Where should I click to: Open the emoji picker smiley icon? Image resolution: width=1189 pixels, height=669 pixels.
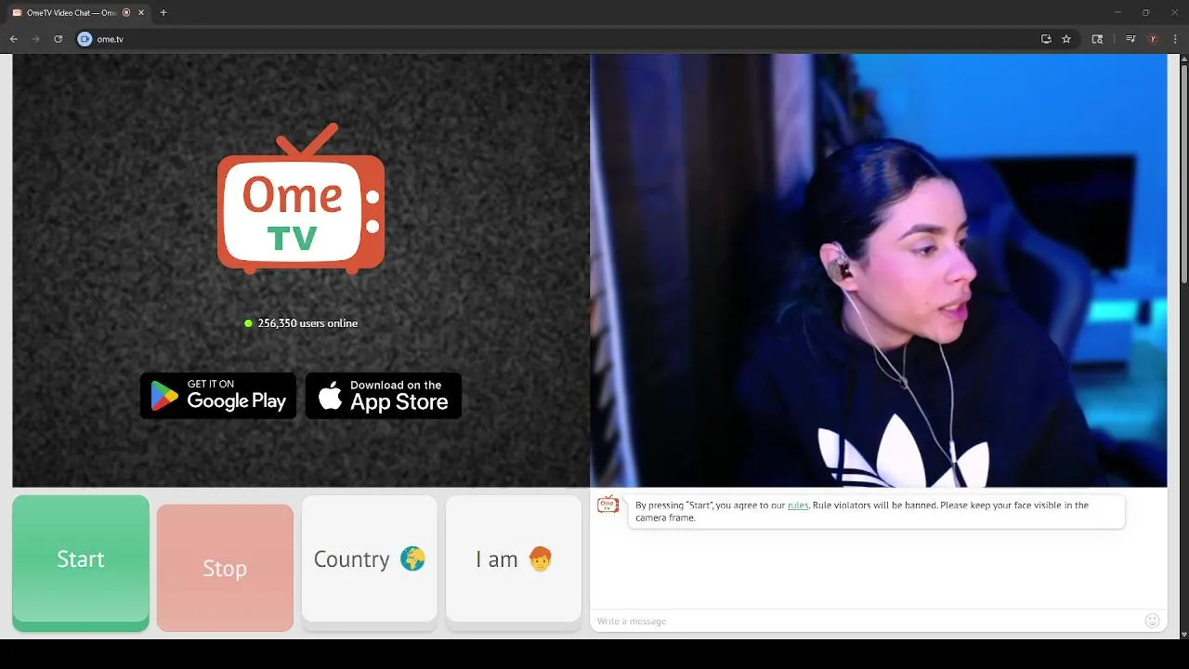click(x=1153, y=621)
